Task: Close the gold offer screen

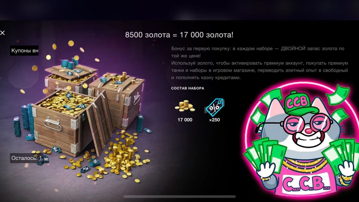Action: (x=3, y=33)
